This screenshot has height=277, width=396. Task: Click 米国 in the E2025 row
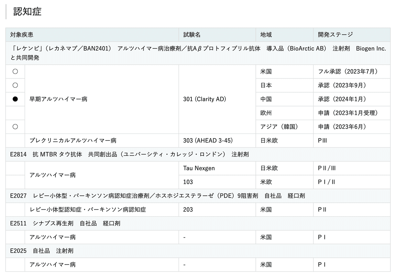pyautogui.click(x=266, y=265)
